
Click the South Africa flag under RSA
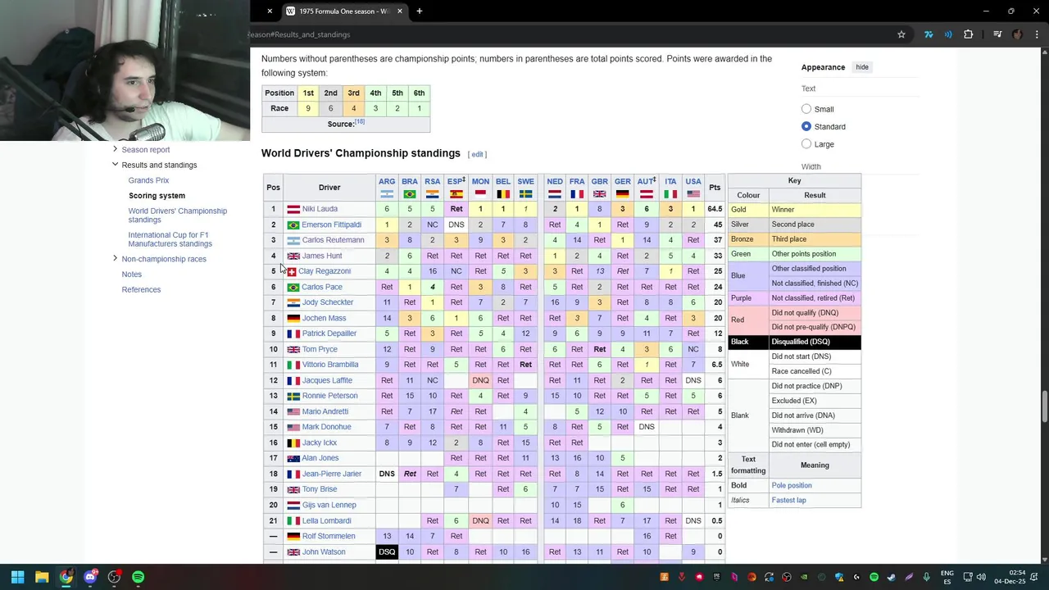pyautogui.click(x=432, y=194)
